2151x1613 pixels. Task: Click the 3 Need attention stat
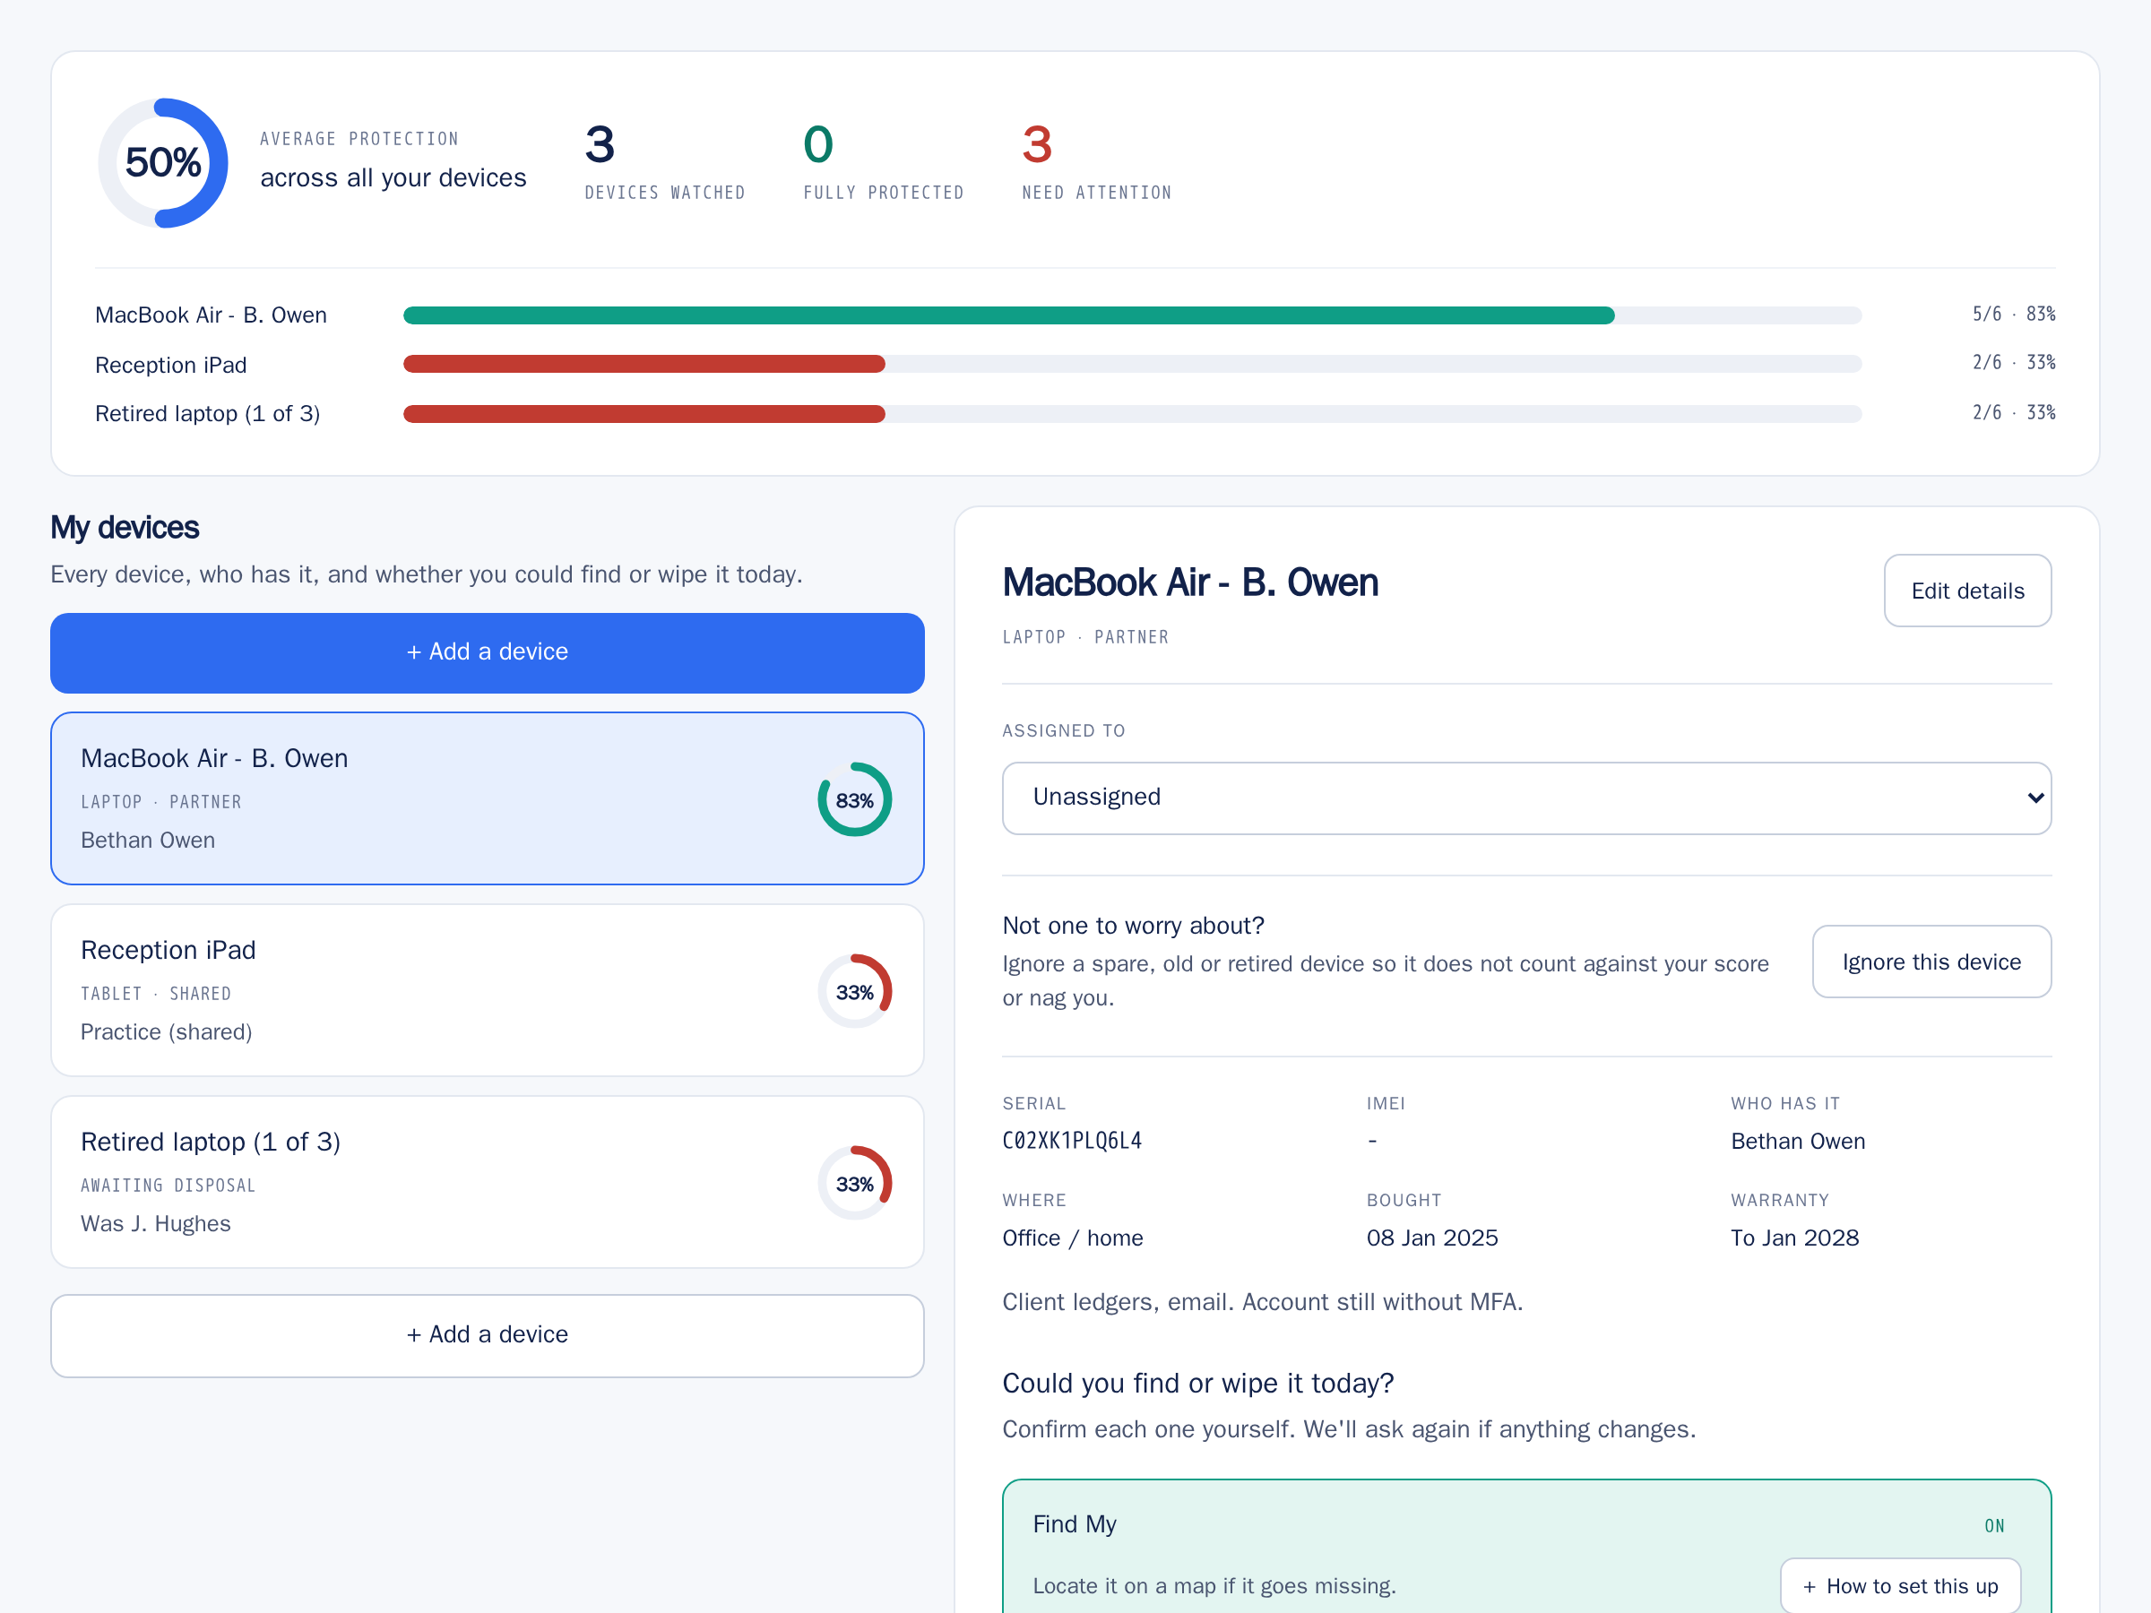pyautogui.click(x=1096, y=161)
